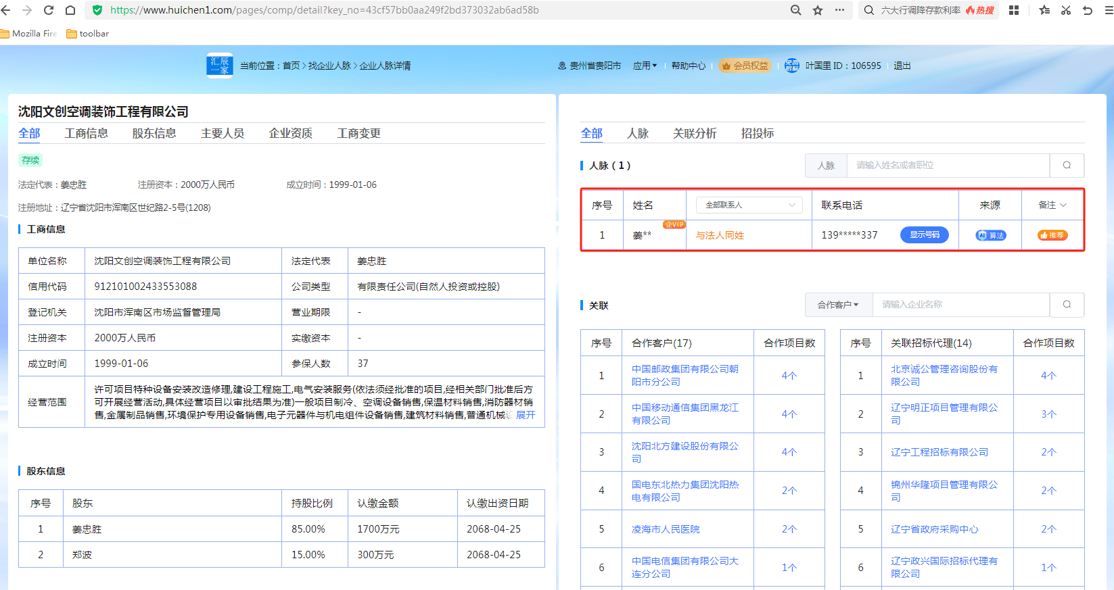Open 中国移动通信集团黑龙江有限公司 link

[x=685, y=414]
